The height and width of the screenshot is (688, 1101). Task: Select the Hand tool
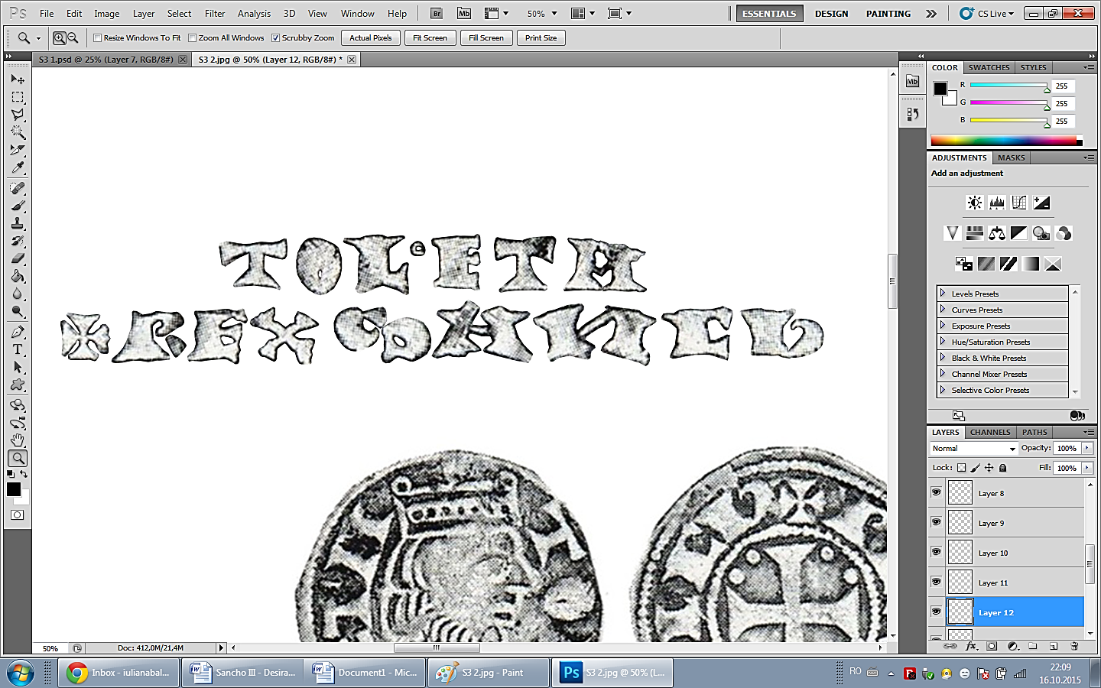coord(18,440)
